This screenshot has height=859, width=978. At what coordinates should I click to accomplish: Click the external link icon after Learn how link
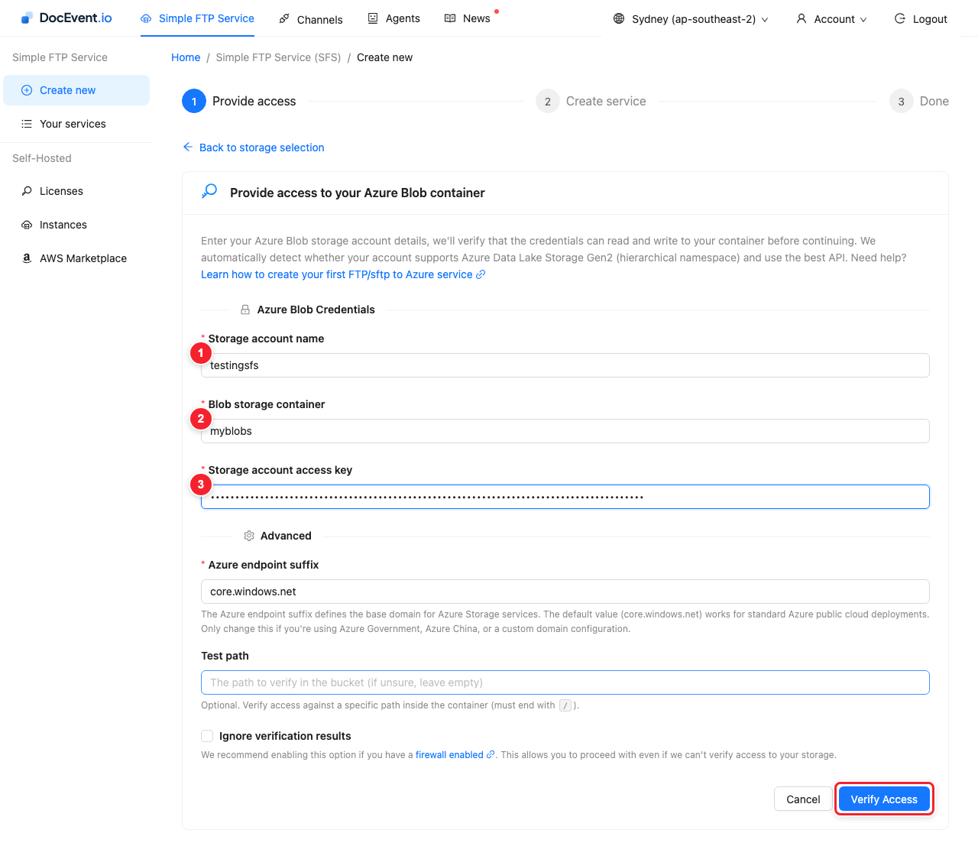481,274
